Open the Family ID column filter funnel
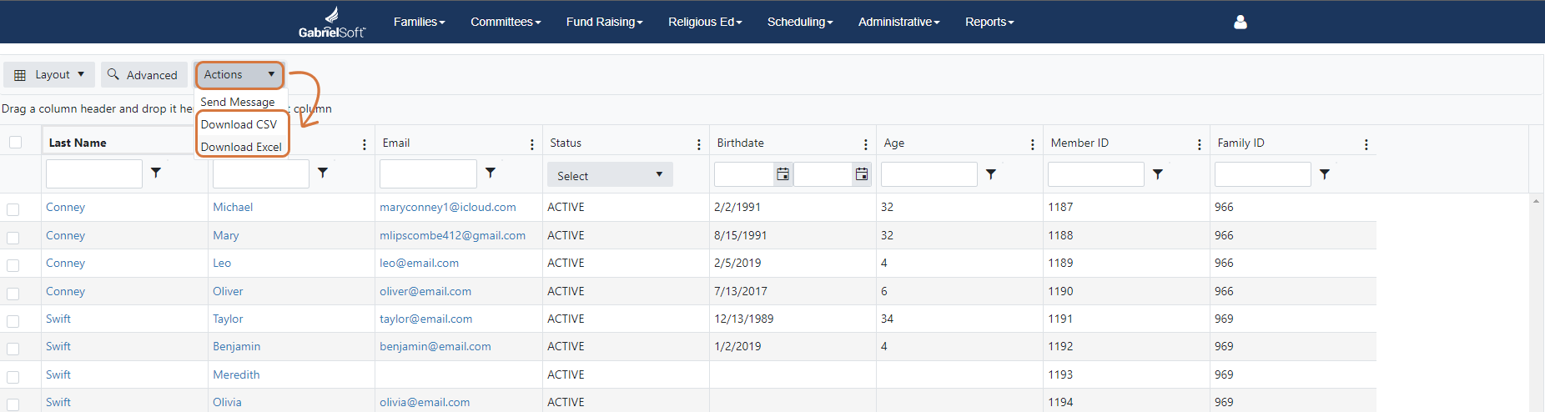Screen dimensions: 1545x412 tap(1325, 174)
